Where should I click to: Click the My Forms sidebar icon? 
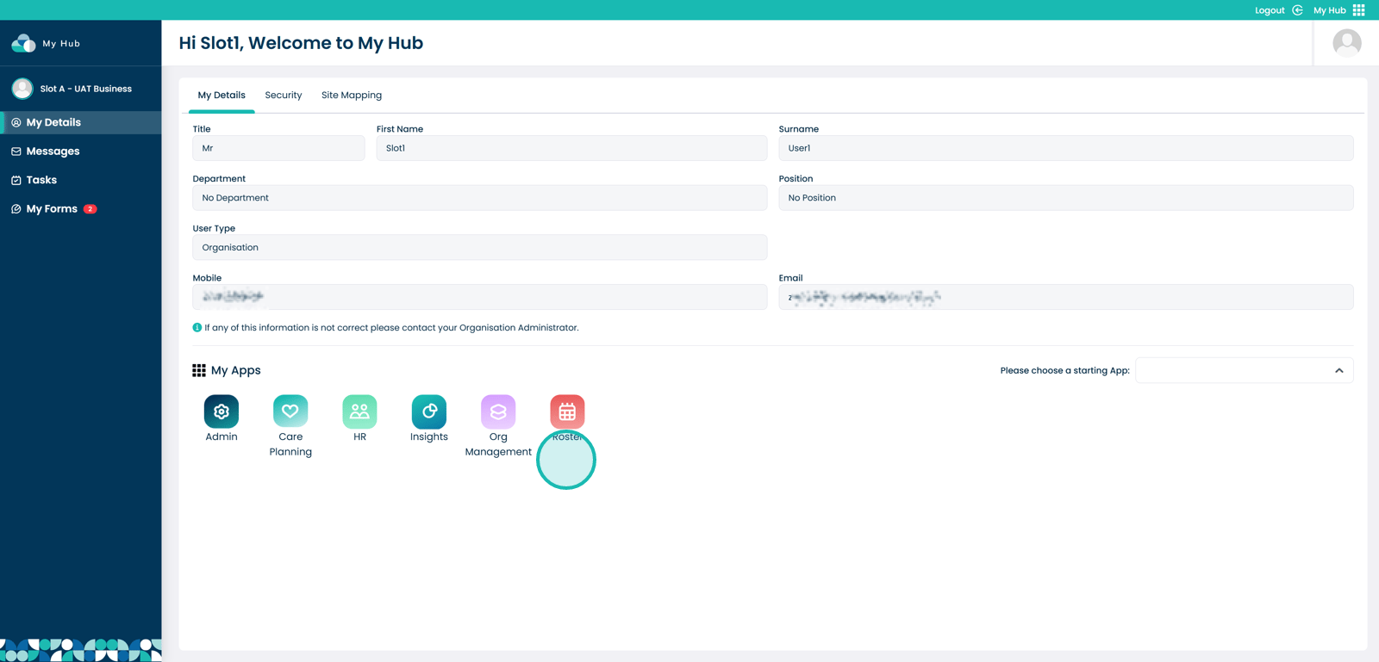click(16, 209)
